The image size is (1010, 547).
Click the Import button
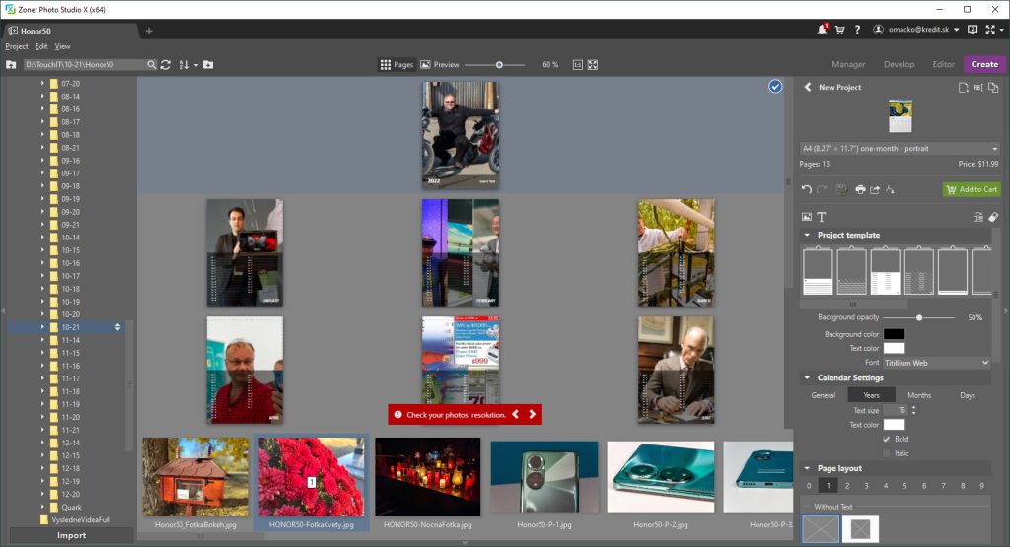(71, 536)
